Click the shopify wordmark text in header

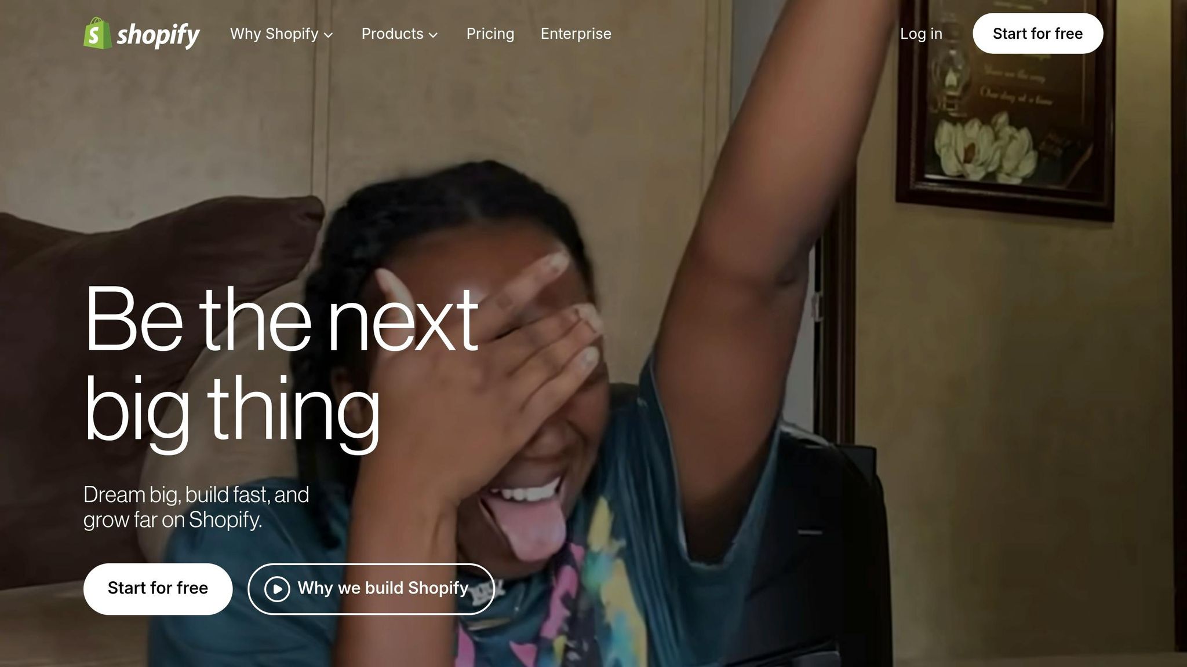tap(158, 35)
